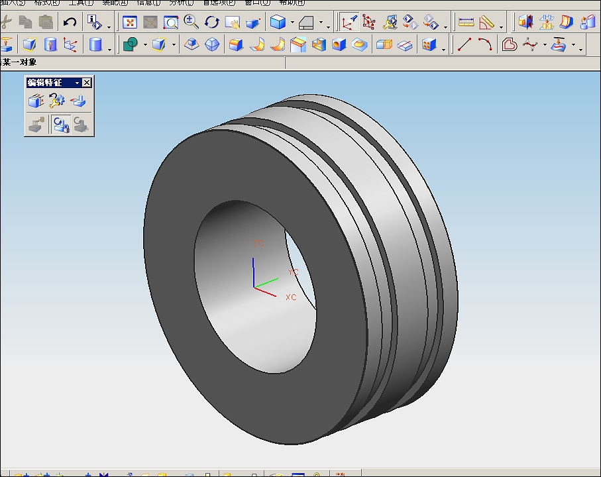Select the Zoom in/out plus-minus magnifier
Image resolution: width=601 pixels, height=477 pixels.
191,23
